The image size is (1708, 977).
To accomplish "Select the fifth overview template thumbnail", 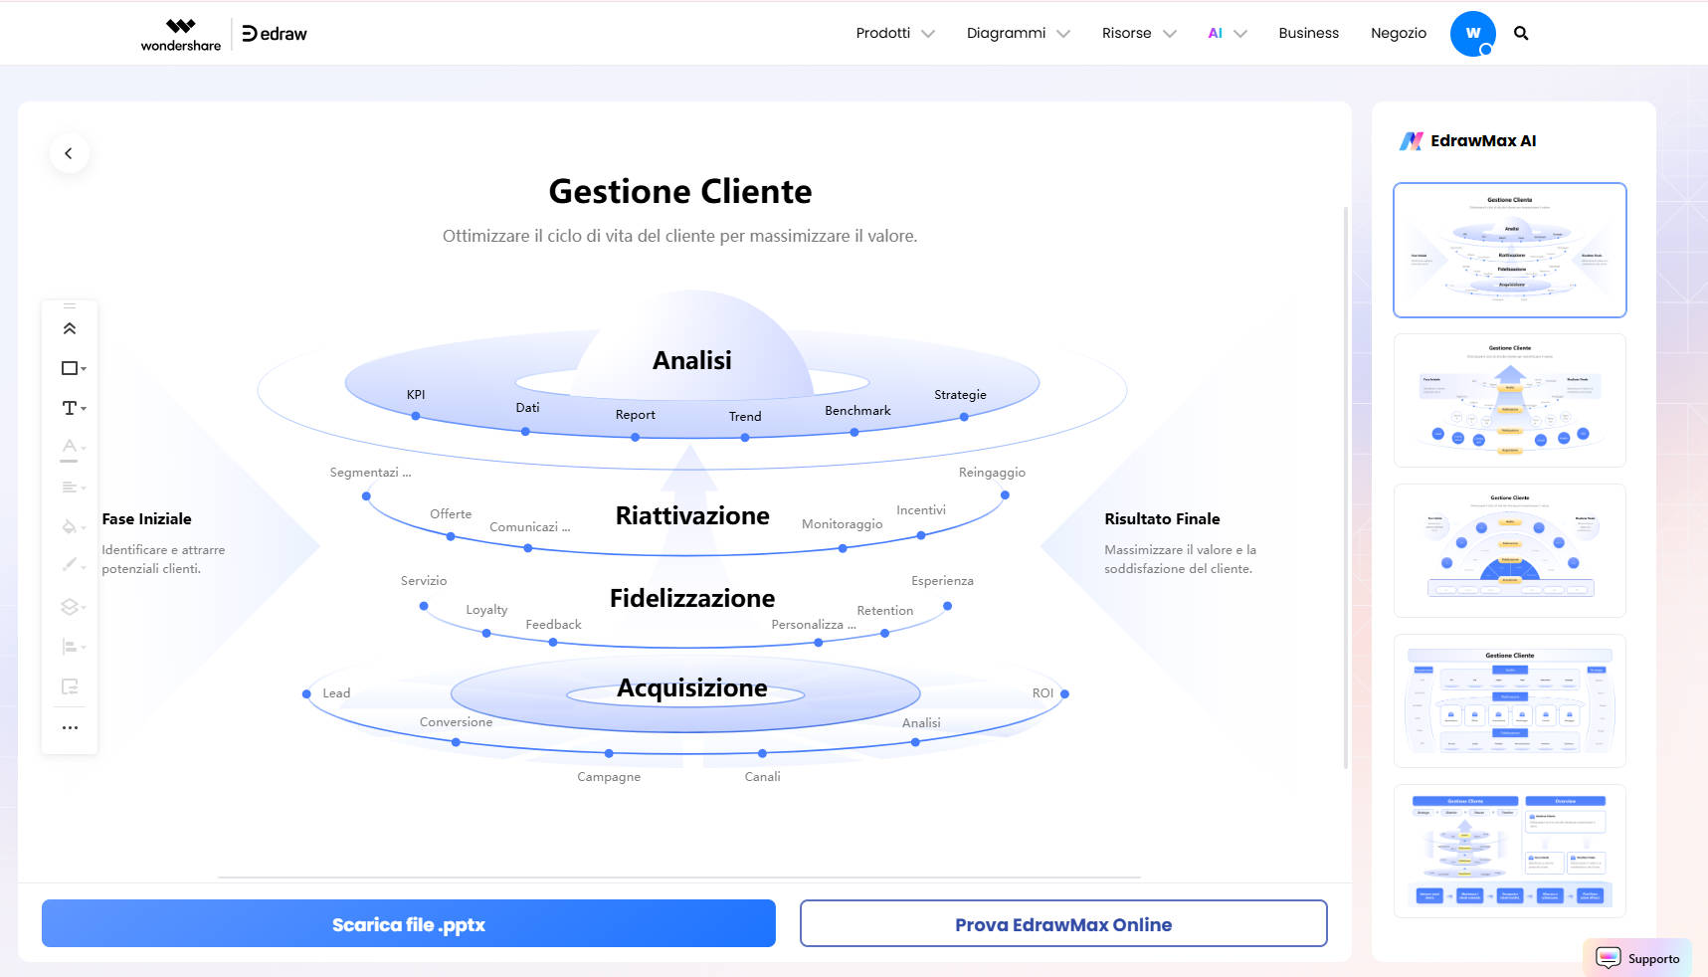I will tap(1510, 851).
